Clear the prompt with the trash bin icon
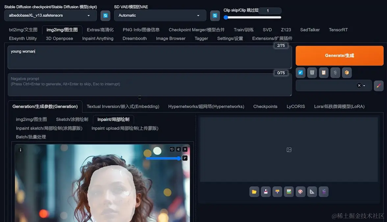The height and width of the screenshot is (222, 387). coord(312,72)
